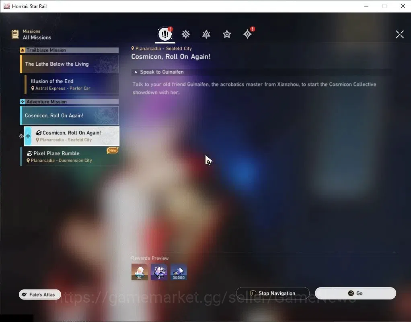
Task: Select the second diamond mission filter tab
Action: coord(186,34)
